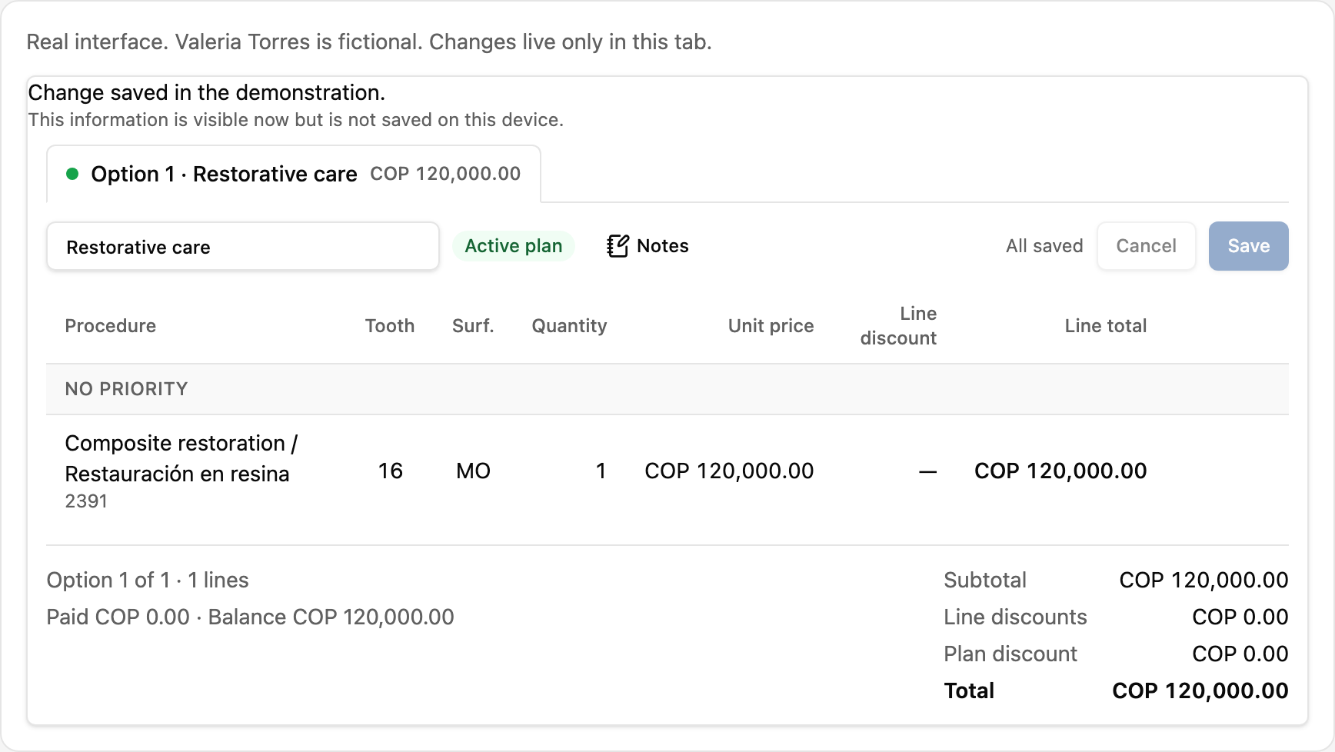1335x752 pixels.
Task: Click the Line discount column header
Action: pyautogui.click(x=898, y=326)
